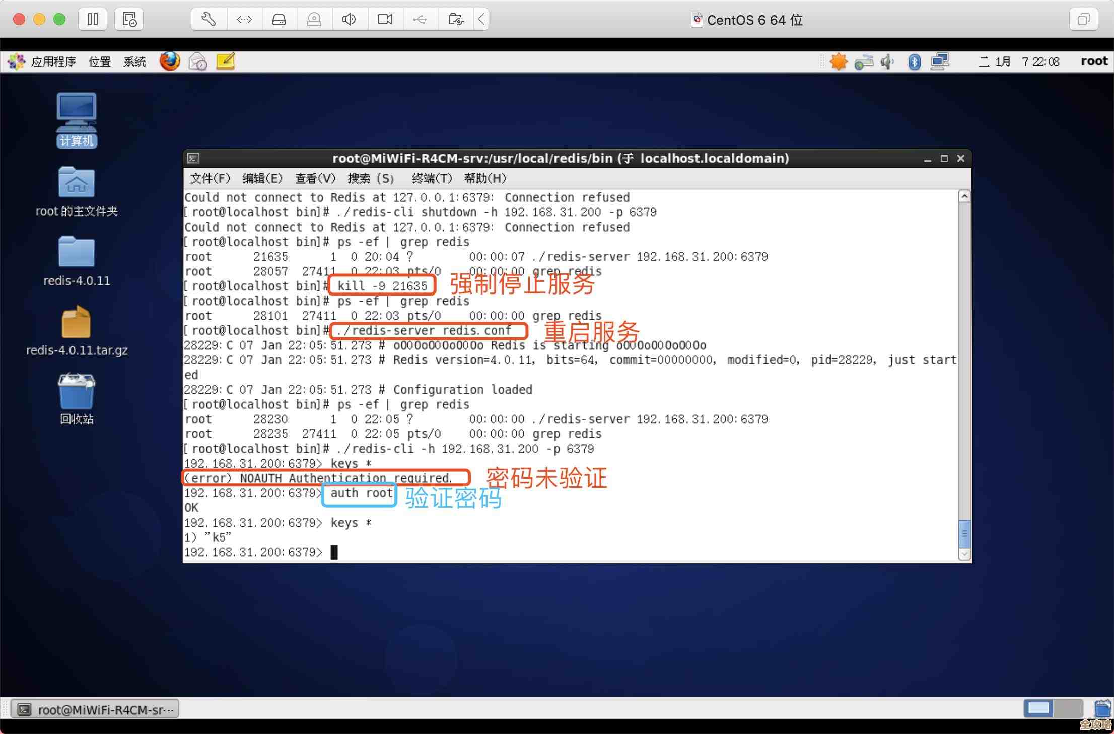
Task: Open the 系统 menu in top panel
Action: (134, 61)
